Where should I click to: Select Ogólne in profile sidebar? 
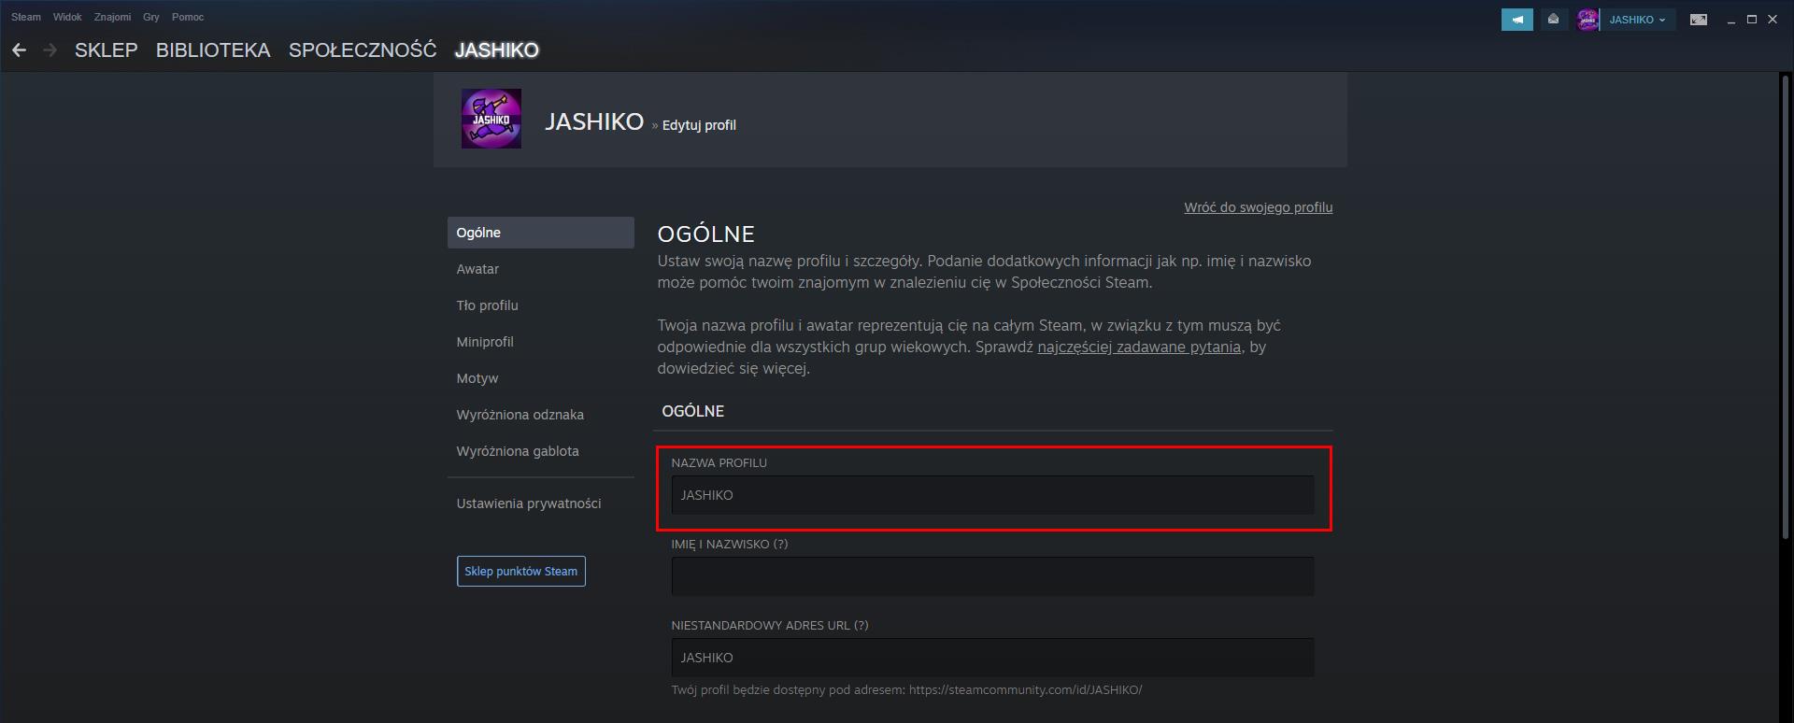point(541,233)
